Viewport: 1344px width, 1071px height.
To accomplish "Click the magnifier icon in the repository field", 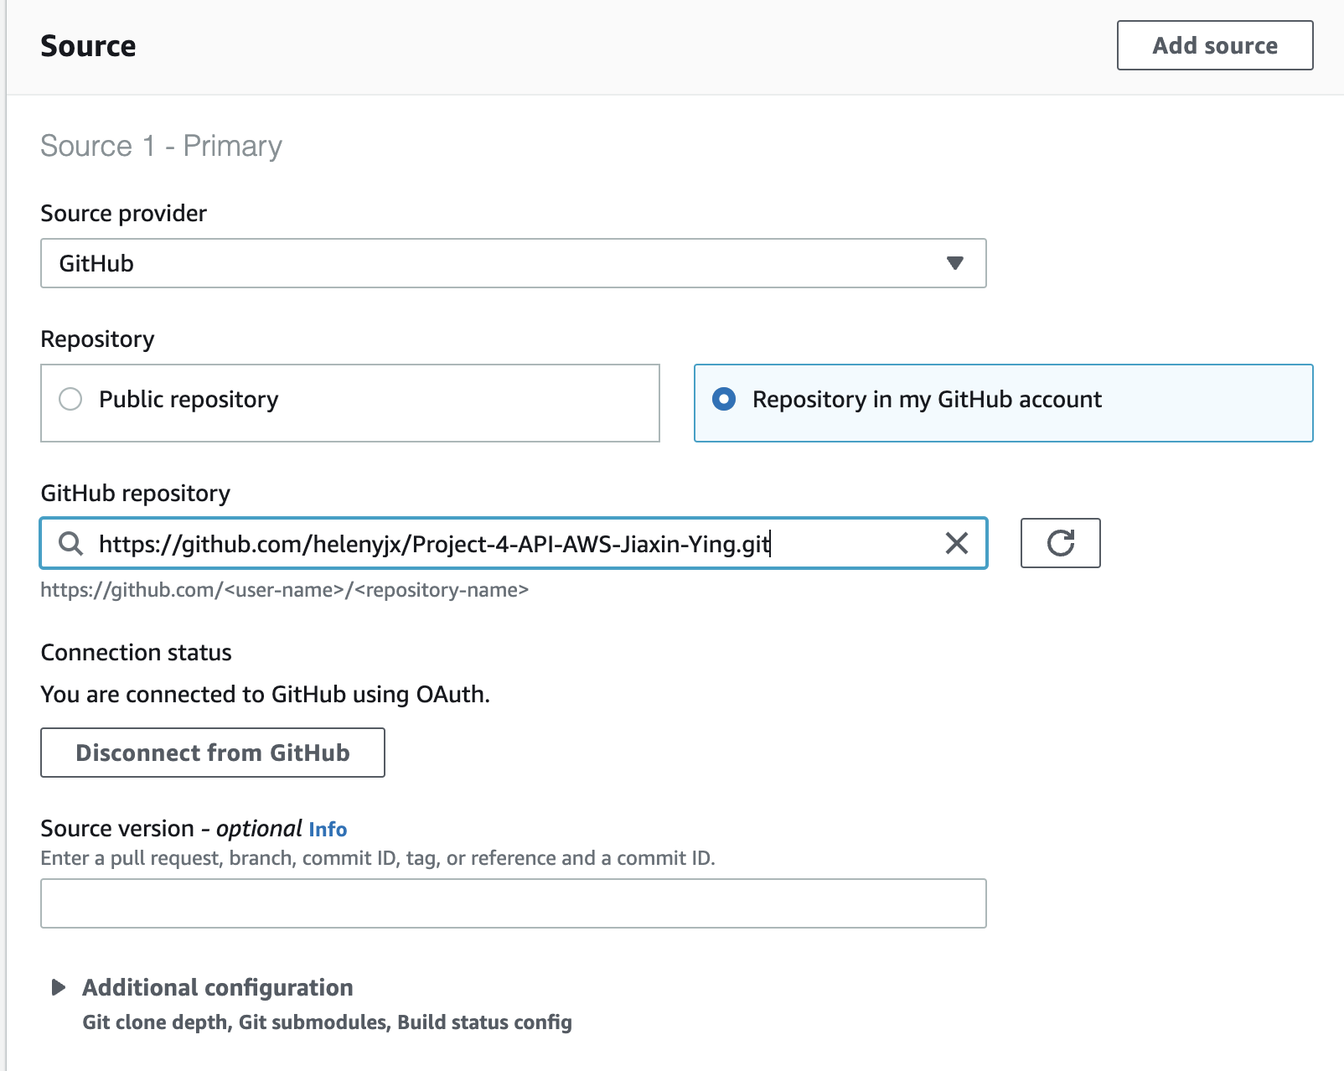I will click(71, 545).
